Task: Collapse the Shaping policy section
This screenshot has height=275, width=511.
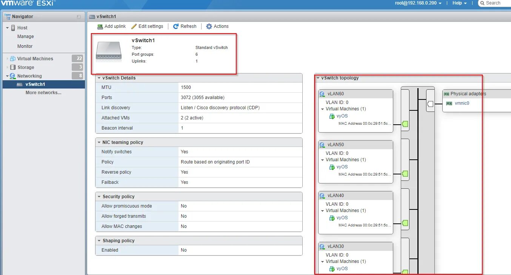Action: [x=99, y=241]
